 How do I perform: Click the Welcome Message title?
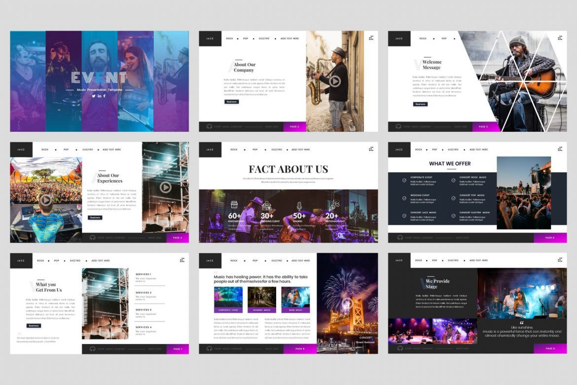point(432,65)
